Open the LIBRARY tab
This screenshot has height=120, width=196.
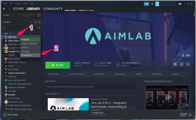coord(33,9)
